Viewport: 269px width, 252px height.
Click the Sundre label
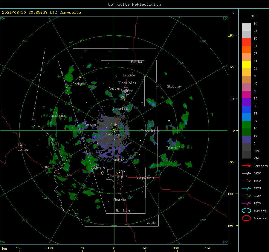click(91, 124)
